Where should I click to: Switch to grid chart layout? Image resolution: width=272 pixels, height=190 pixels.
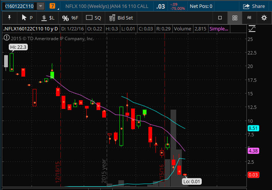(x=235, y=18)
